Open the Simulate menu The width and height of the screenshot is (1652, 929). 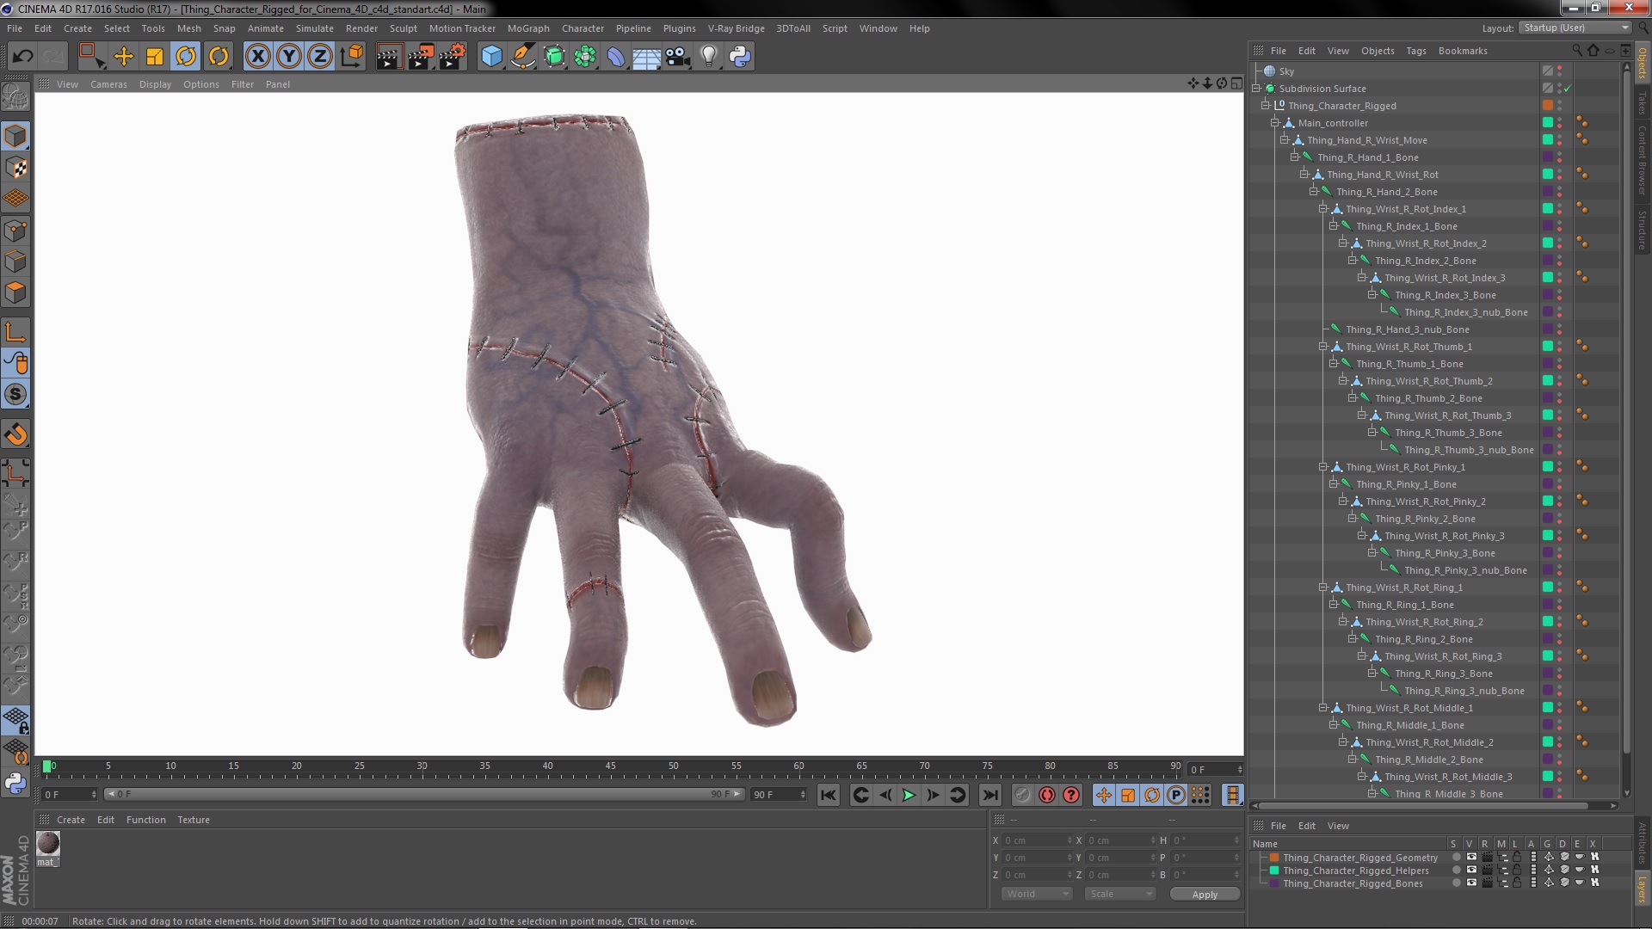coord(315,28)
